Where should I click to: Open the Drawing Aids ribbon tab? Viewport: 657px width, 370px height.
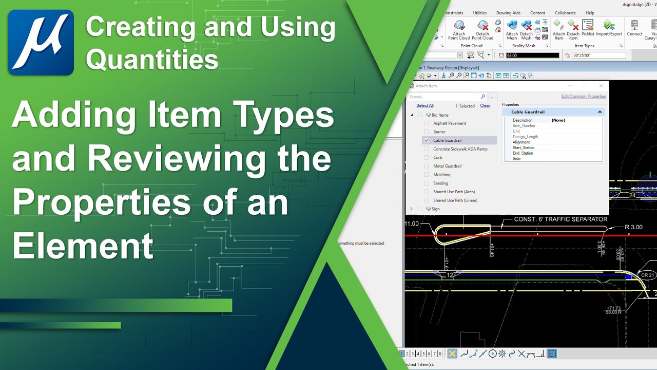pos(508,13)
